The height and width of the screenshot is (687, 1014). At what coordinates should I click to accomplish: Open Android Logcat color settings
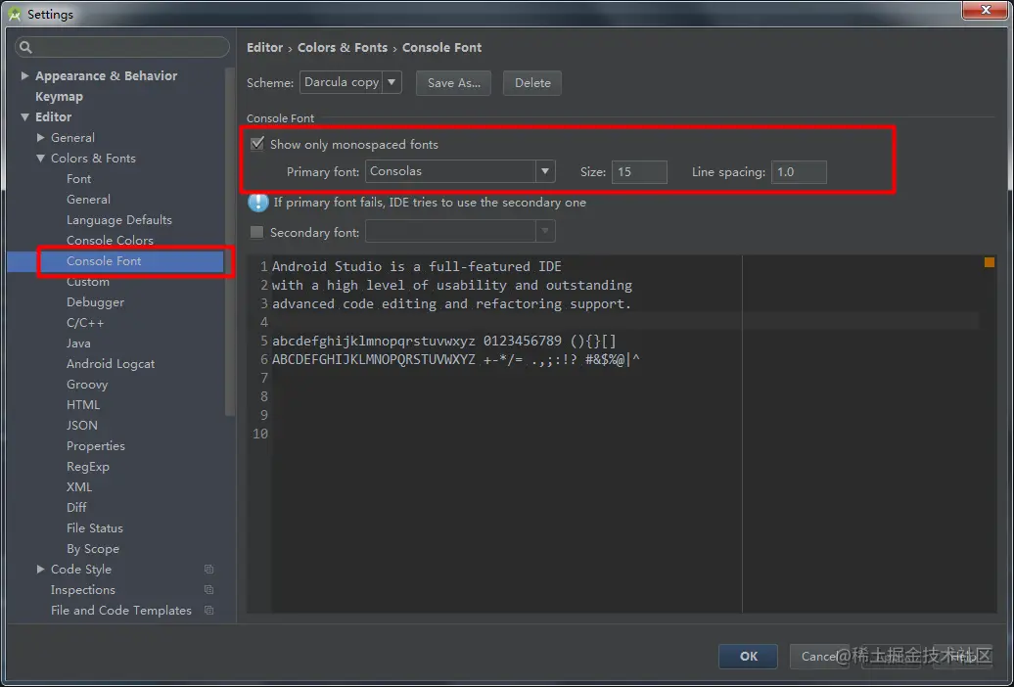tap(111, 364)
